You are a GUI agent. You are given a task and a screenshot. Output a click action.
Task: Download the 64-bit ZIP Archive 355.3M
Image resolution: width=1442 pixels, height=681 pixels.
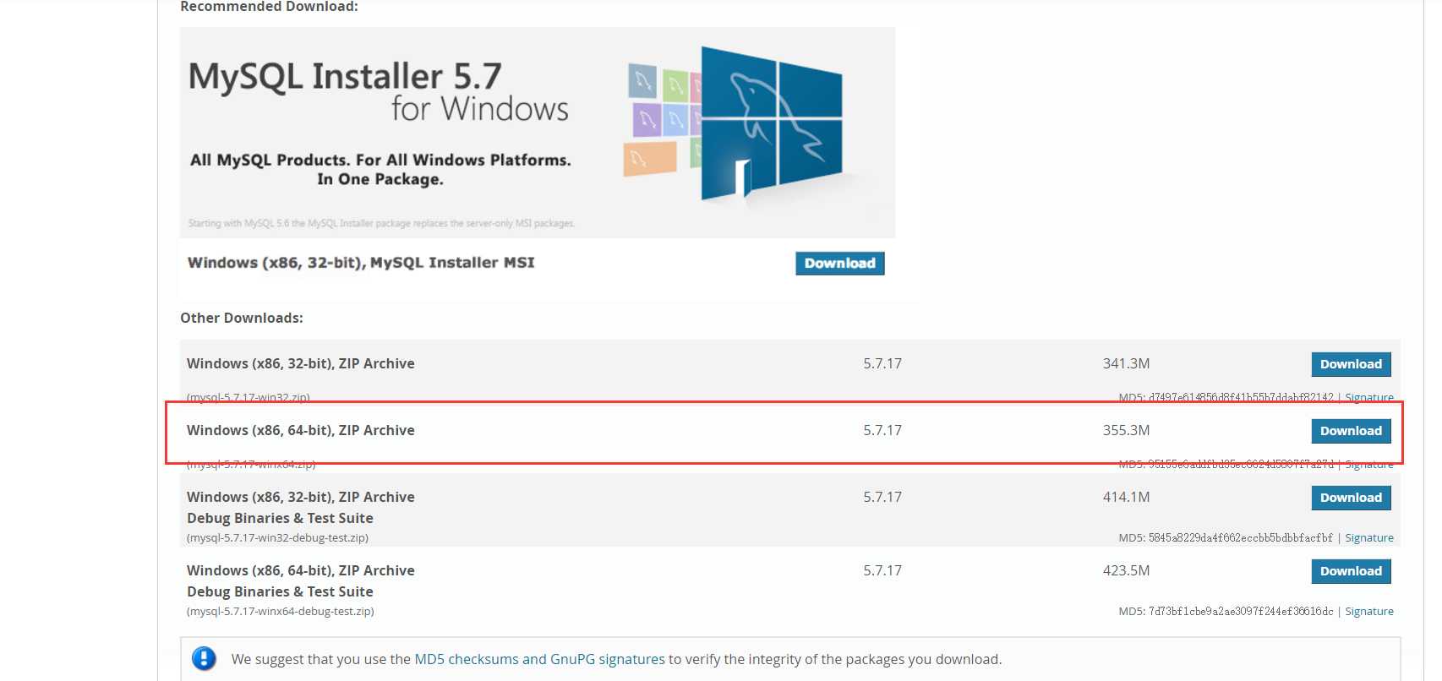pyautogui.click(x=1351, y=431)
